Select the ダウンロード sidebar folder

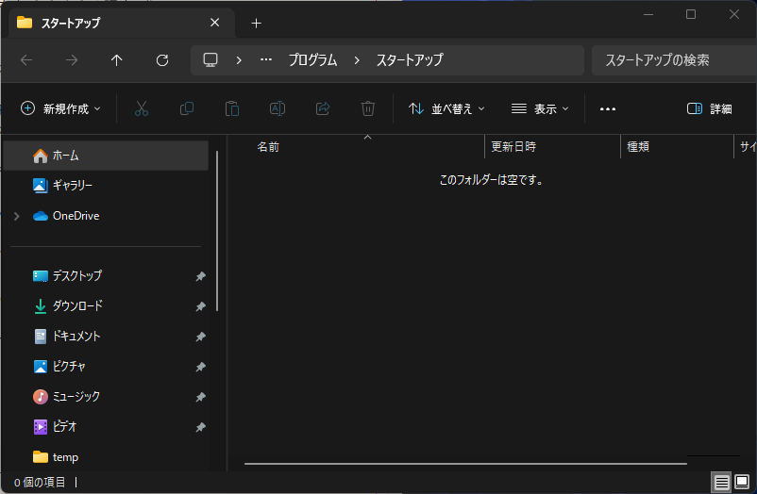coord(77,306)
